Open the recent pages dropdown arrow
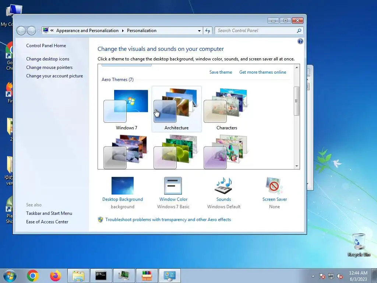 click(x=39, y=31)
